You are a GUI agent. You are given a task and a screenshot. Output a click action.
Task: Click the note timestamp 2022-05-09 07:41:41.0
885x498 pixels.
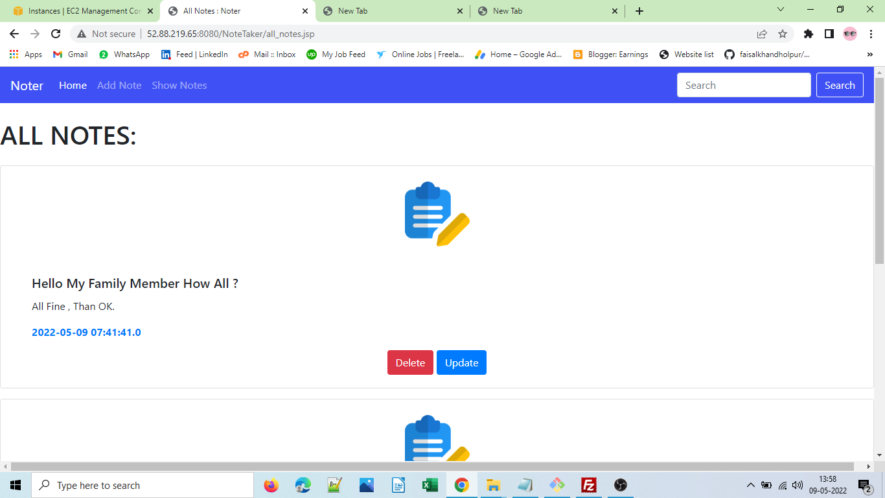[86, 333]
